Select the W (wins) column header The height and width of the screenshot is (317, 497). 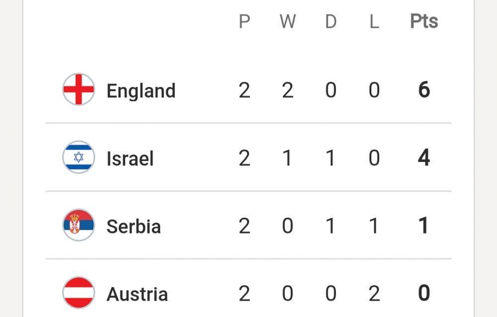[x=287, y=21]
